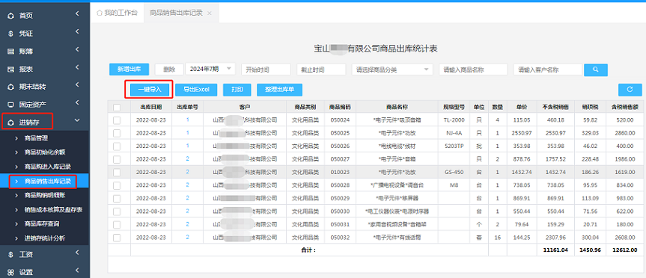This screenshot has height=278, width=646.
Task: Click the 工资 dollar icon in sidebar
Action: tap(11, 255)
